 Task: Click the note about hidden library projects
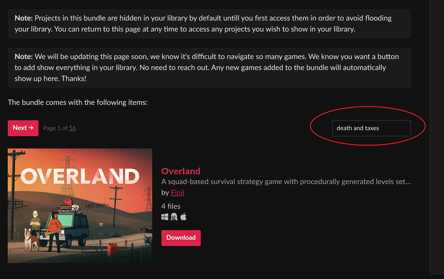coord(209,24)
